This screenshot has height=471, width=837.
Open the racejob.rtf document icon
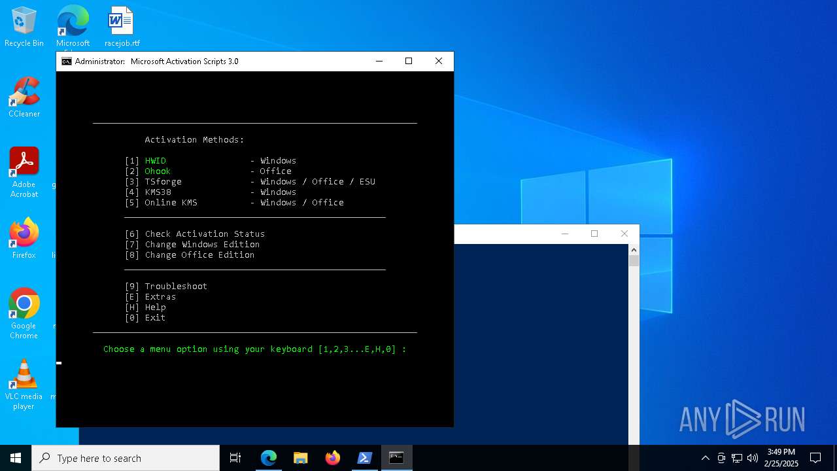(x=122, y=27)
